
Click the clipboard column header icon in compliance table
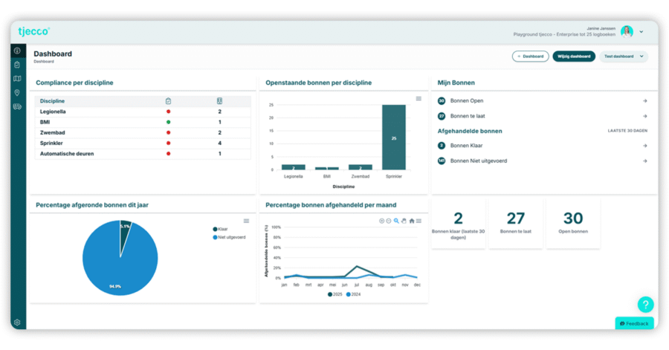pyautogui.click(x=168, y=101)
